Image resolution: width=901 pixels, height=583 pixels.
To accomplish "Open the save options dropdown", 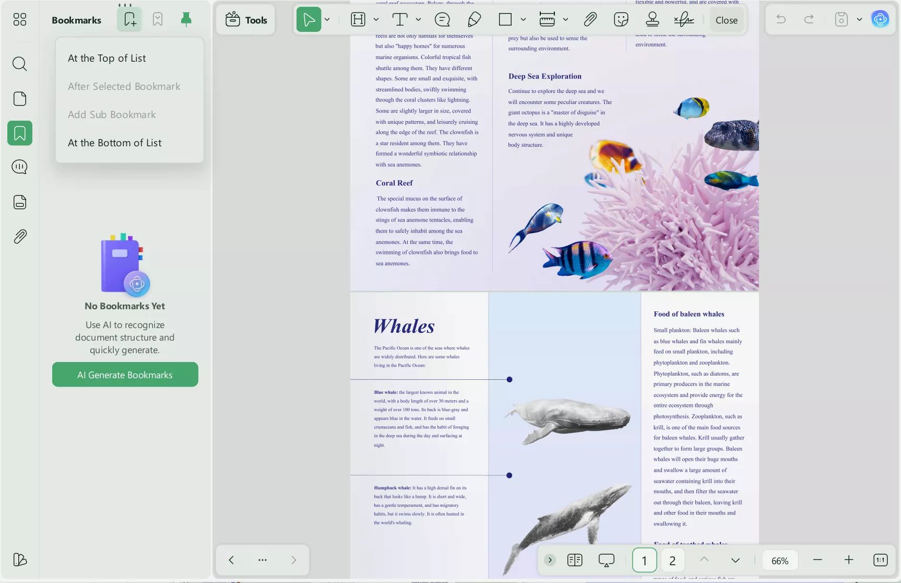I will [860, 19].
